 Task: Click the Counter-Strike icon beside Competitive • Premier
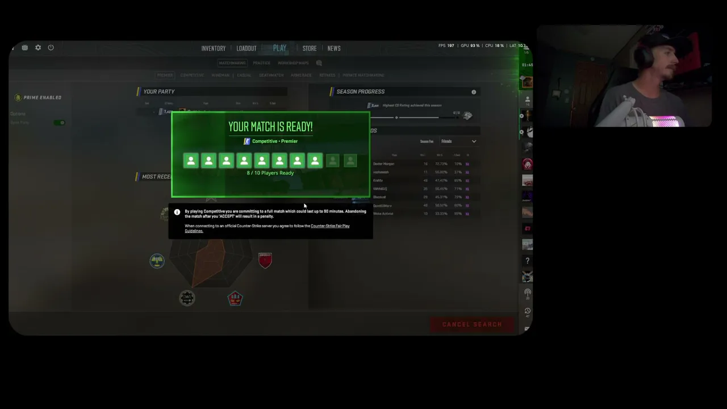(246, 141)
